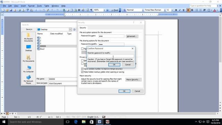The image size is (222, 125).
Task: Toggle the Read-only recommended checkbox
Action: tap(82, 49)
